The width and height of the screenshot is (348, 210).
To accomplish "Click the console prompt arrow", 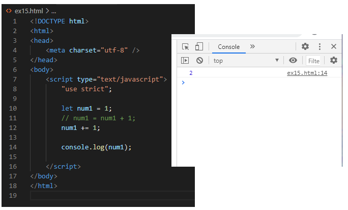I will (x=183, y=83).
